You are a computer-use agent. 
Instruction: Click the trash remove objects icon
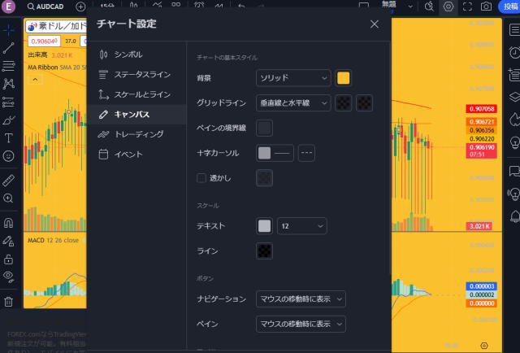click(9, 301)
